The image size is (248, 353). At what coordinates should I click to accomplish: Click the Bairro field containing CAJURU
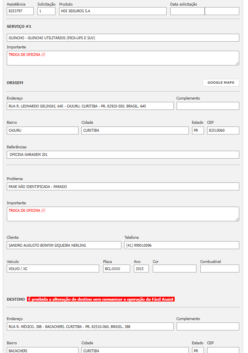(x=42, y=130)
